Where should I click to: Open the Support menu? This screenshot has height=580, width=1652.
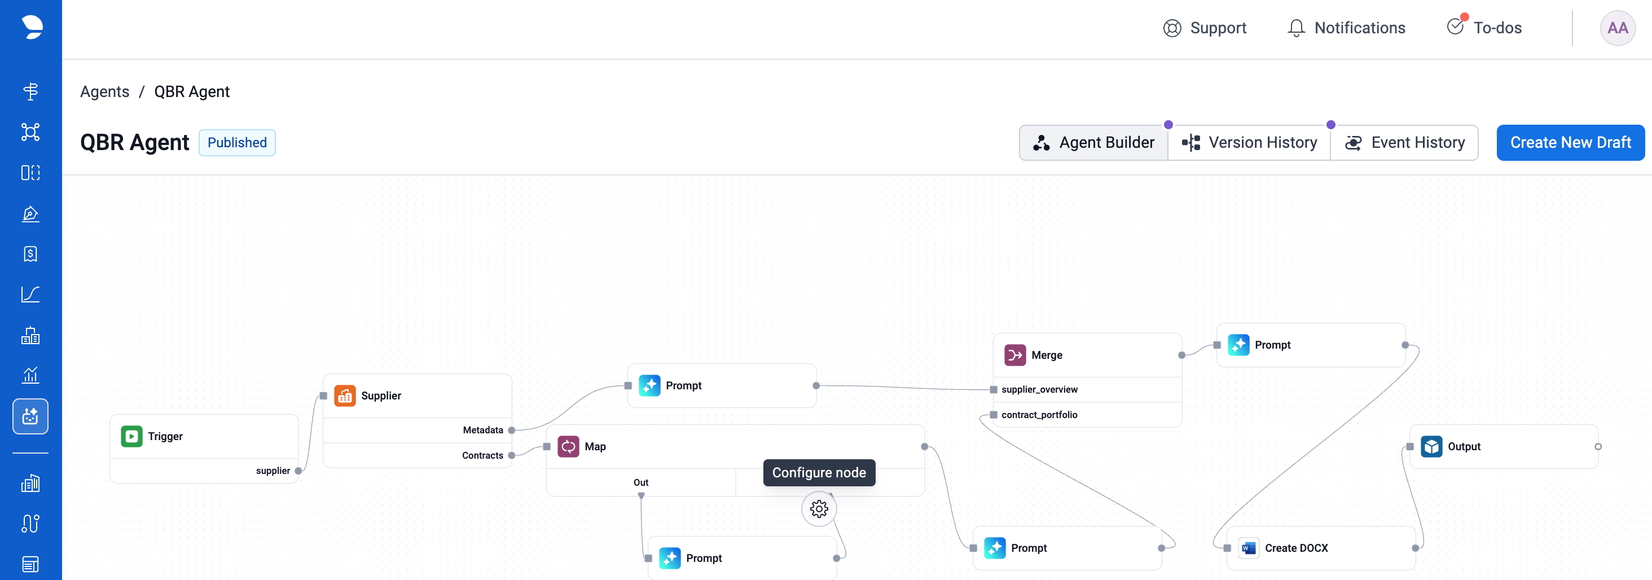(1205, 28)
